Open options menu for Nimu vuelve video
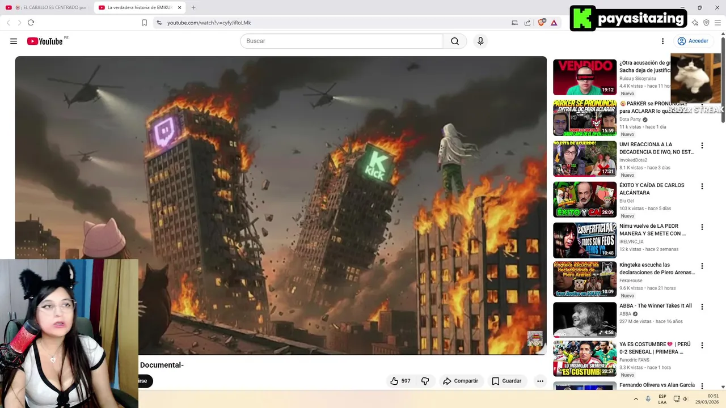The image size is (726, 408). [702, 227]
